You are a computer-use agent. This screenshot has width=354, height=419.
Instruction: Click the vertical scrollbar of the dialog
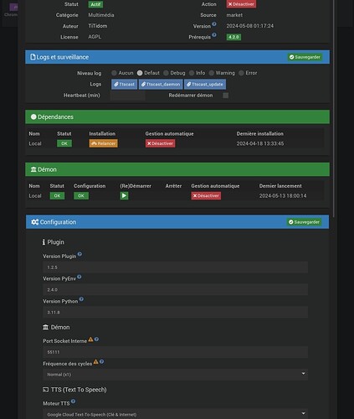coord(334,108)
